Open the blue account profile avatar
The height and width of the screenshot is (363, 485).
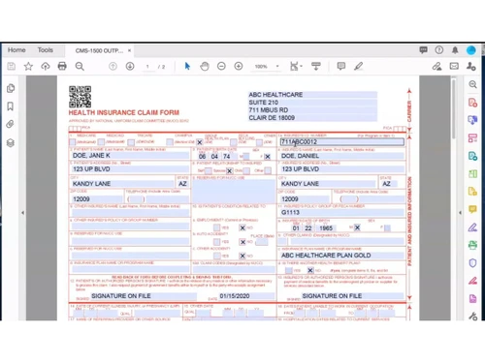[x=471, y=50]
